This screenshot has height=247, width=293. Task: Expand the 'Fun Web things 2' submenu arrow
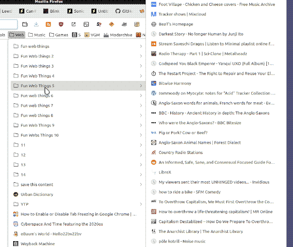141,56
